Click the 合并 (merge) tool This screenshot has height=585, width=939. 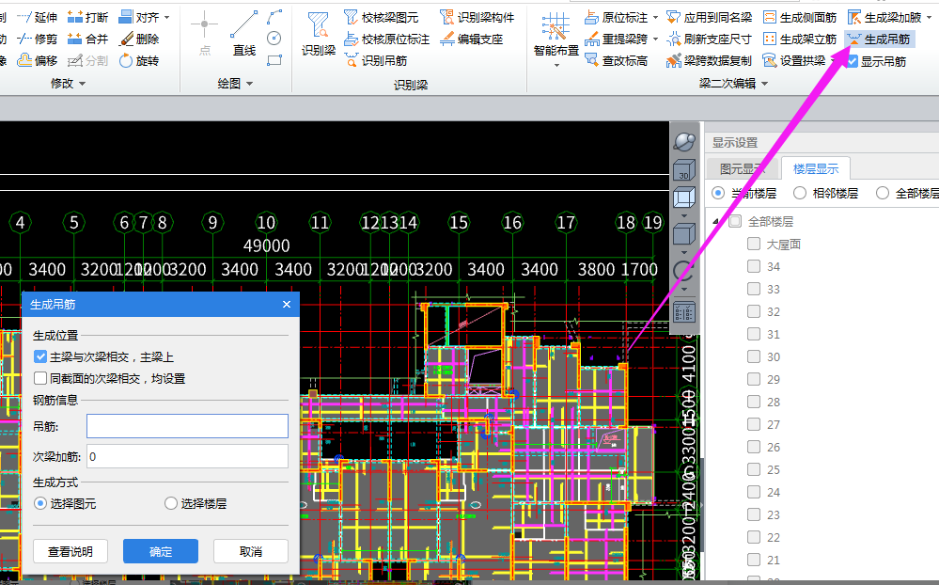[x=87, y=39]
